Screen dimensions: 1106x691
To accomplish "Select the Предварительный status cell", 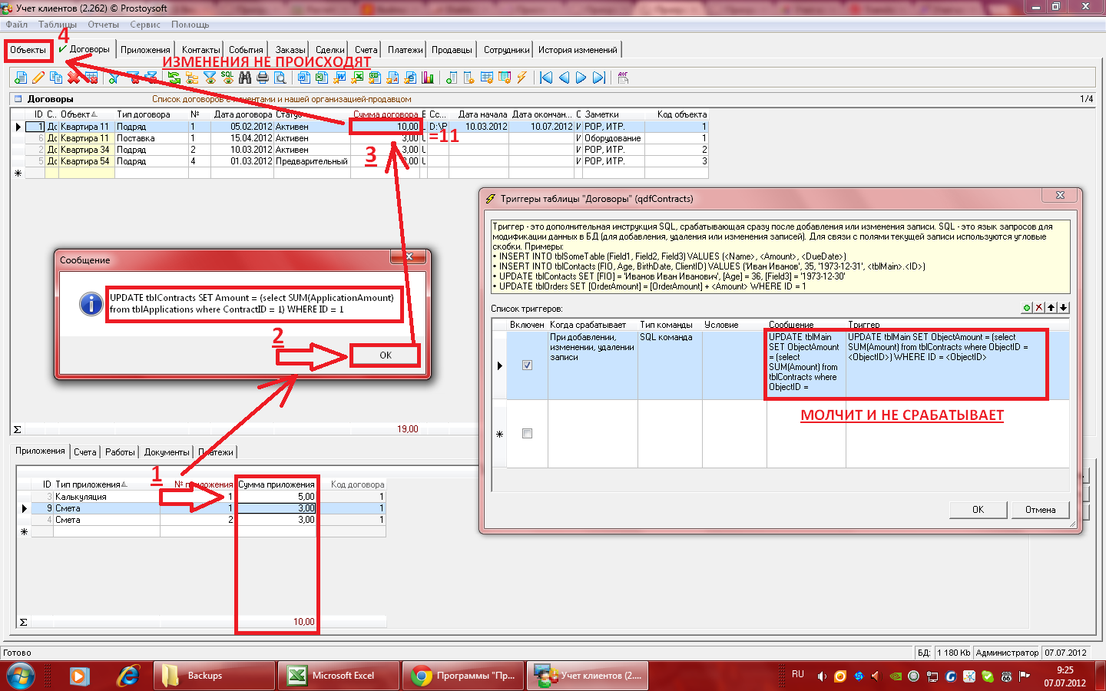I will click(x=312, y=161).
